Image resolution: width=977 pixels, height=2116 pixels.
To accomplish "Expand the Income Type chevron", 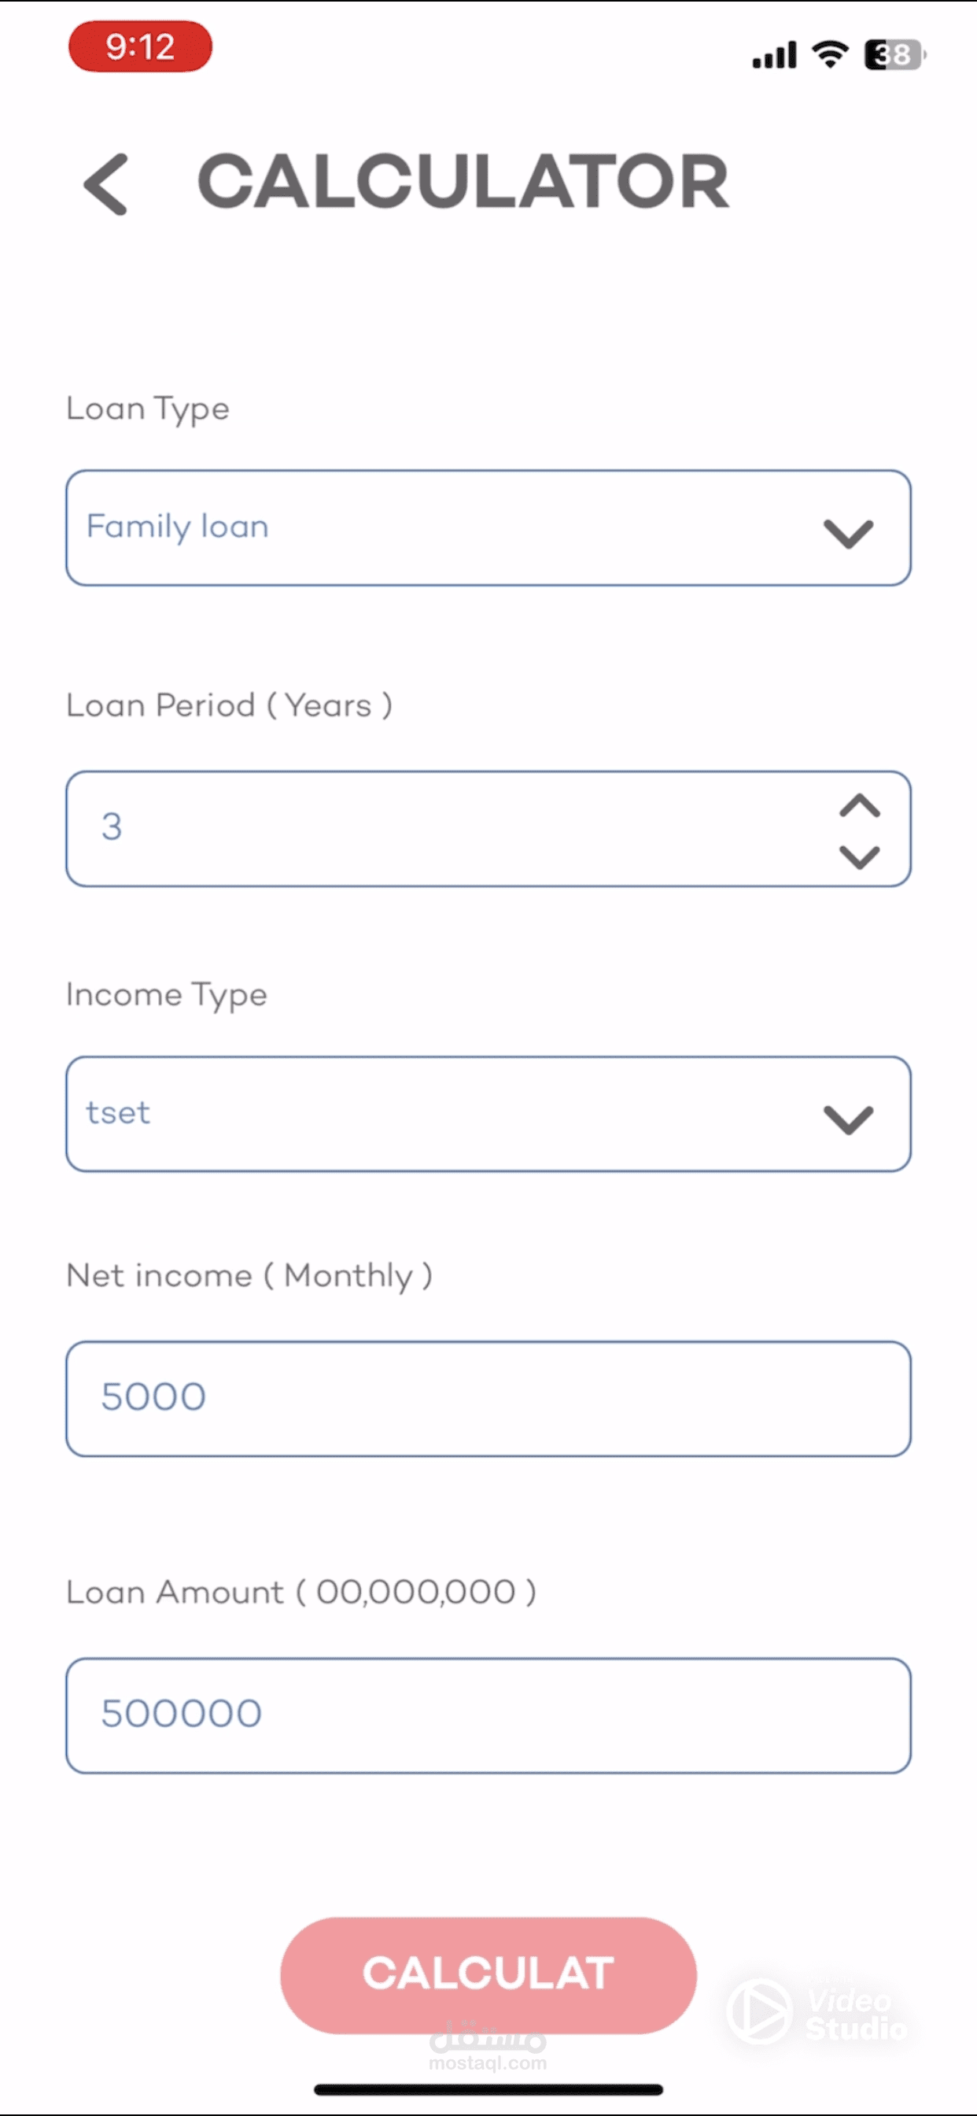I will [x=848, y=1119].
